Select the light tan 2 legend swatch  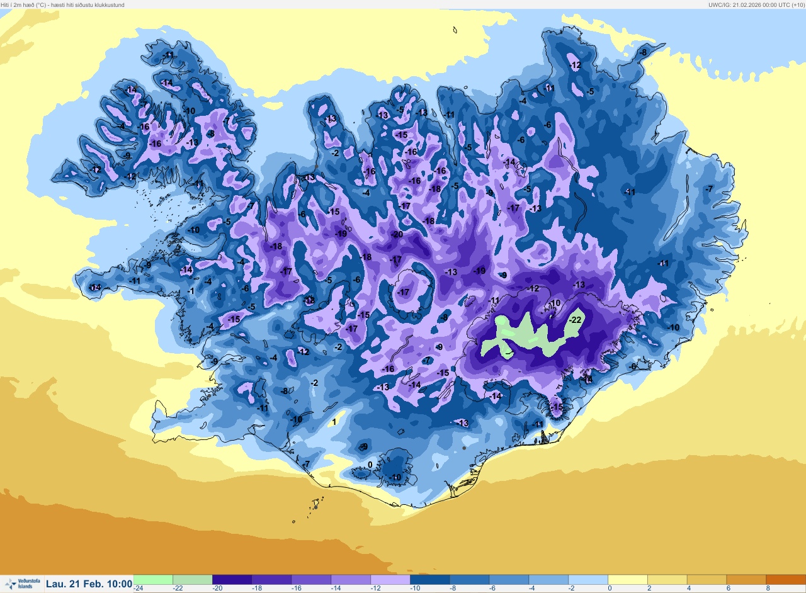pyautogui.click(x=667, y=579)
